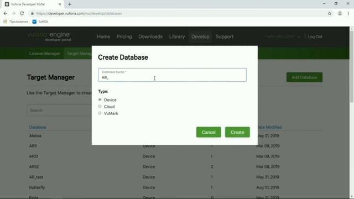The width and height of the screenshot is (354, 199).
Task: Open the Aleksa database row
Action: click(x=35, y=135)
